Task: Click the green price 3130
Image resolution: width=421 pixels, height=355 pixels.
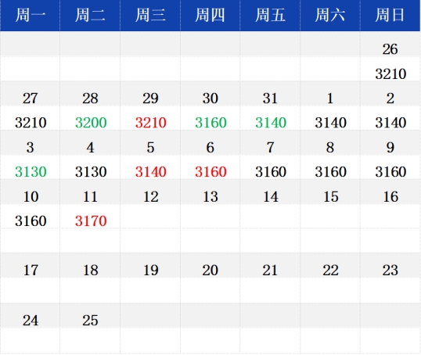Action: tap(31, 172)
